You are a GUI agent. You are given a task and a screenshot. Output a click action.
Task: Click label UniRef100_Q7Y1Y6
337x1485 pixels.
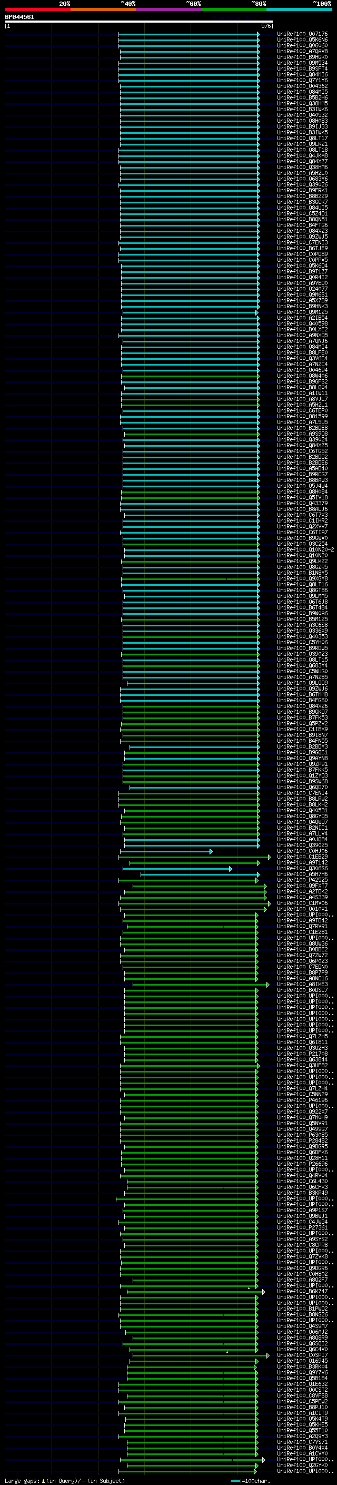(x=302, y=80)
